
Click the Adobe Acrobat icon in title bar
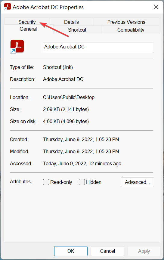click(7, 7)
